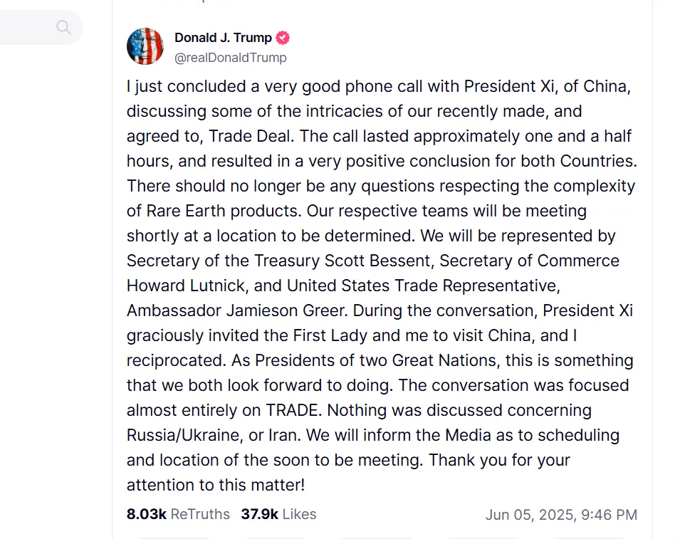Open the Donald J. Trump display name link

(x=223, y=38)
